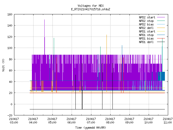Click the 'NPD1 stop' legend label
173x130 pixels.
[146, 35]
